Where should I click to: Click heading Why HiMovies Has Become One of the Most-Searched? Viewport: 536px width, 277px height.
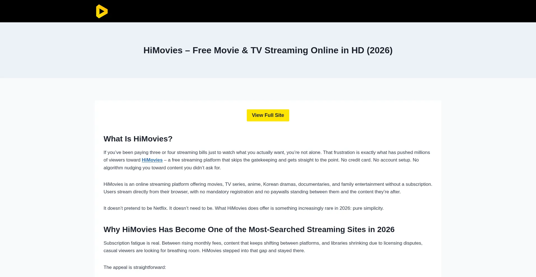(x=249, y=229)
